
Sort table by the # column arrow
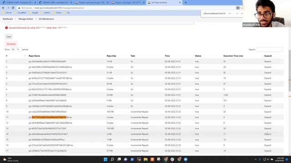25,56
